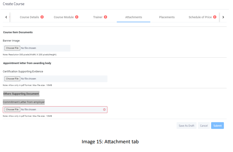This screenshot has width=233, height=152.
Task: Select the Attachments tab
Action: pyautogui.click(x=134, y=17)
